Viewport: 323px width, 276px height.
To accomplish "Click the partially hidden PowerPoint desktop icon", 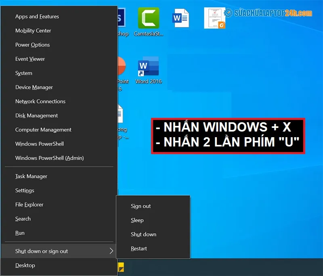I will tap(122, 67).
